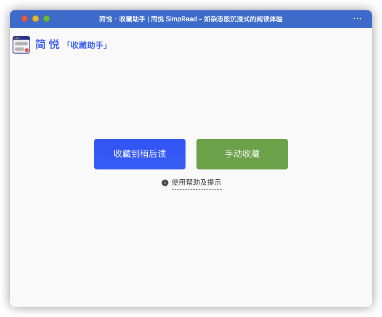The height and width of the screenshot is (317, 382).
Task: Click the 简 悦 heading text
Action: (x=47, y=45)
